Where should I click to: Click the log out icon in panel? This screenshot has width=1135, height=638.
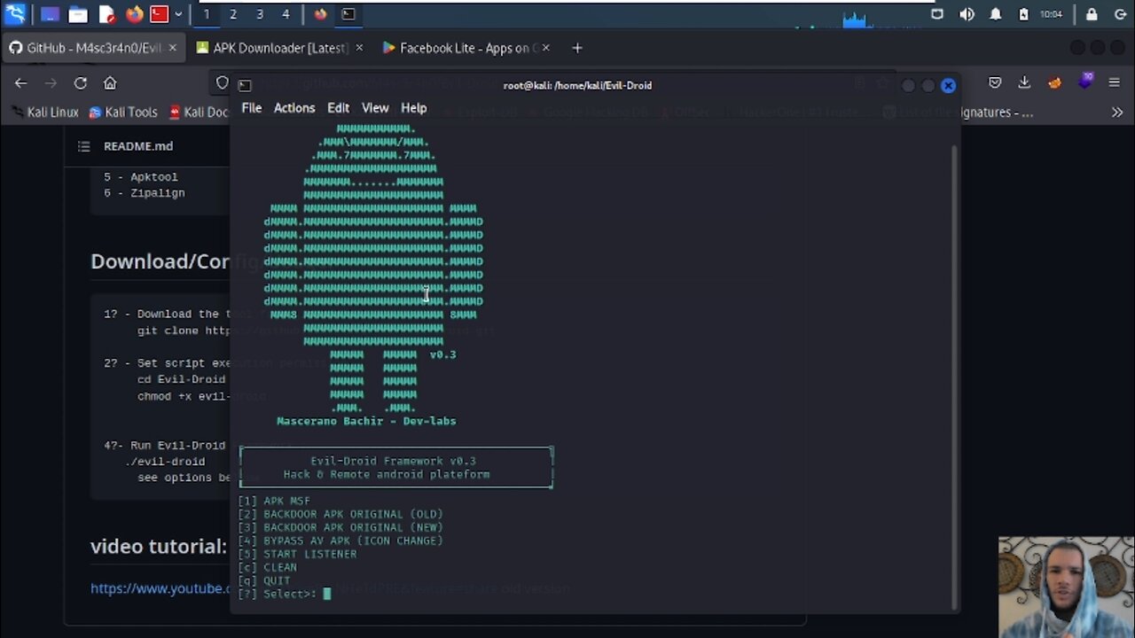(1121, 14)
